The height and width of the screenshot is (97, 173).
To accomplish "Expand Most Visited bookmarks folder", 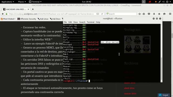I will pos(8,19).
